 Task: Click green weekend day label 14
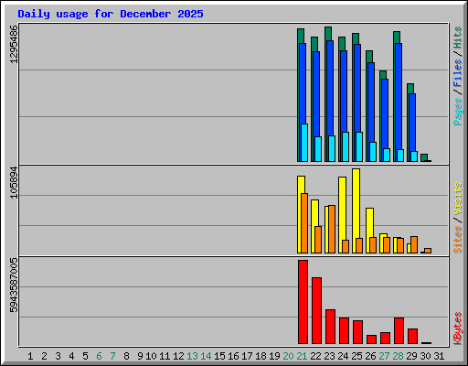coord(206,356)
